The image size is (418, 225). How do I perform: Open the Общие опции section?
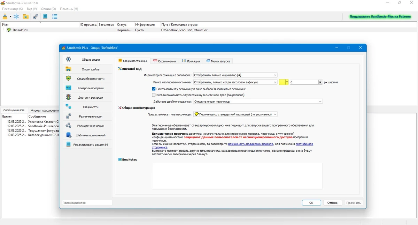[88, 60]
